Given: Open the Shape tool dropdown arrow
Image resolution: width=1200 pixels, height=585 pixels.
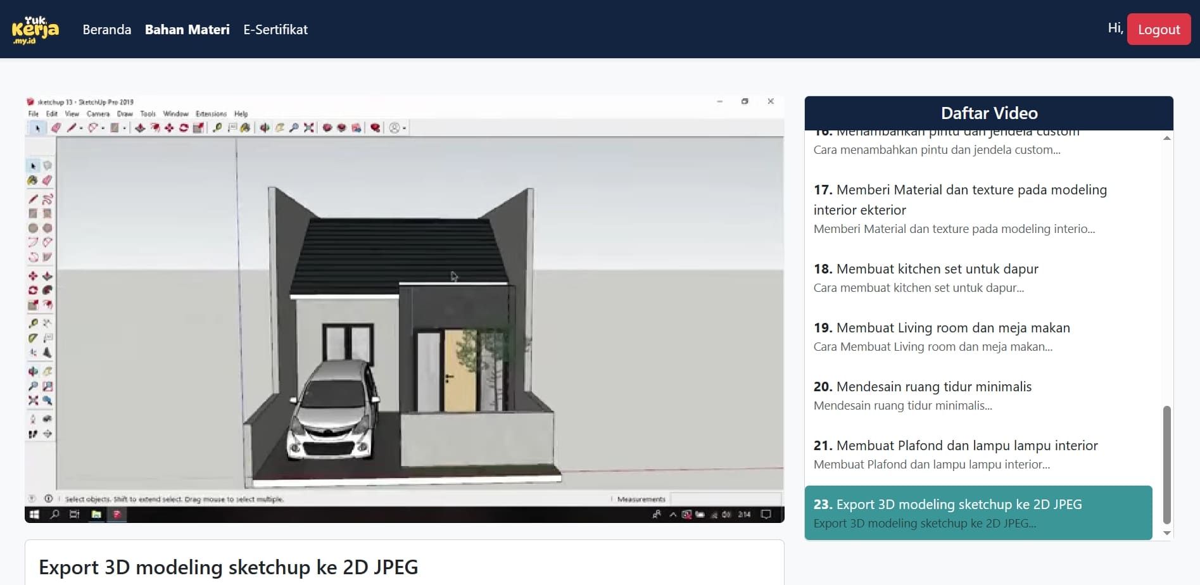Looking at the screenshot, I should (x=124, y=129).
